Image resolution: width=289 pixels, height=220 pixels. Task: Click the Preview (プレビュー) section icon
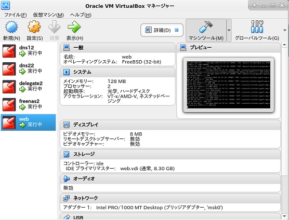pos(183,47)
